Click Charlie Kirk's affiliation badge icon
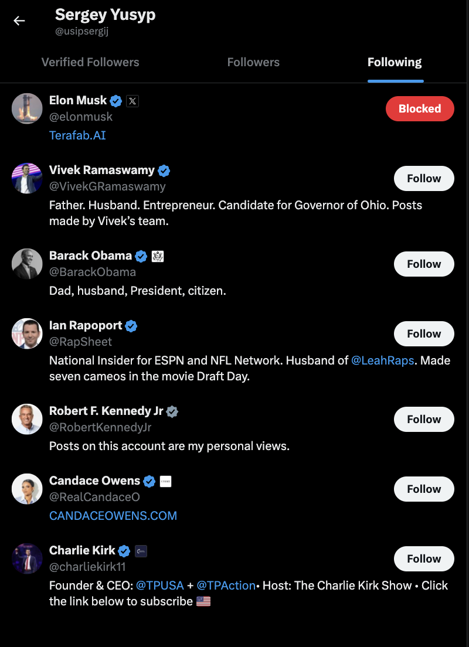 [x=141, y=551]
